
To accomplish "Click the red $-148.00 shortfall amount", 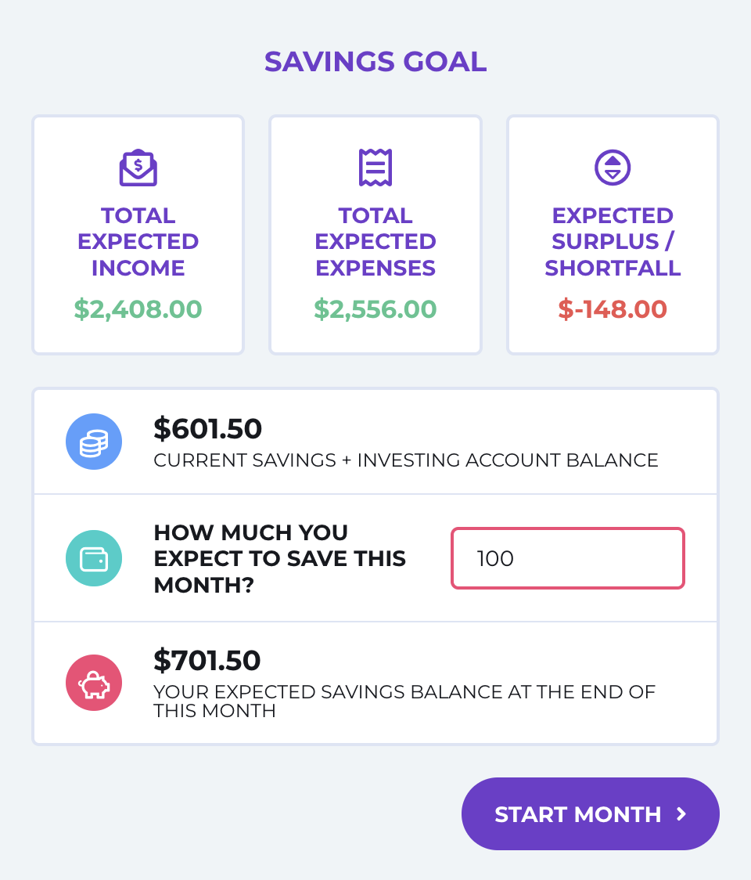I will point(613,309).
